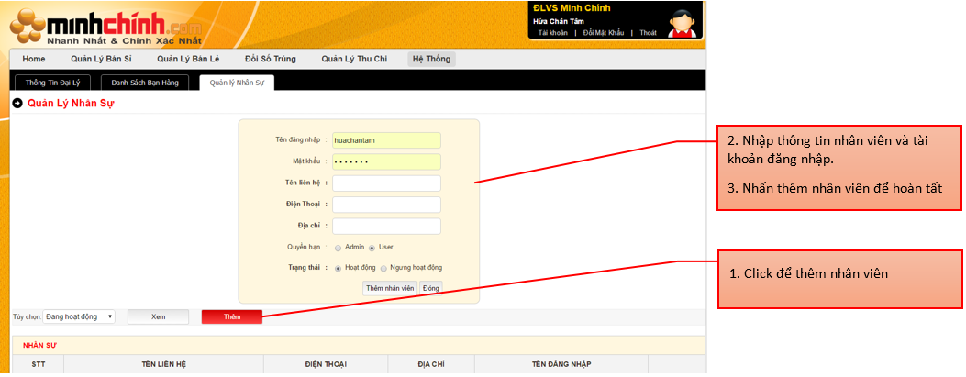This screenshot has width=966, height=377.
Task: Select the User permission radio button
Action: click(x=372, y=248)
